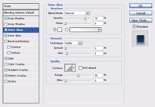Open the Blend Mode dropdown
This screenshot has width=155, height=107.
tap(77, 13)
